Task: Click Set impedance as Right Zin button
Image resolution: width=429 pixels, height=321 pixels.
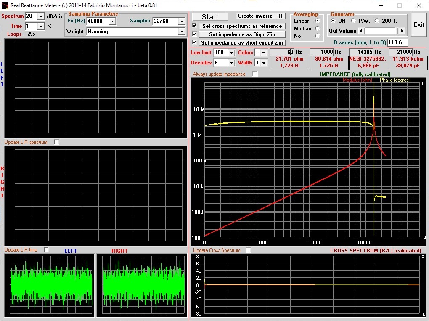Action: click(x=242, y=34)
